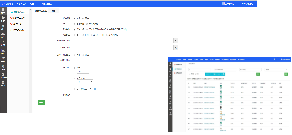Open the members group icon in main sidebar
The width and height of the screenshot is (292, 135).
point(3,18)
